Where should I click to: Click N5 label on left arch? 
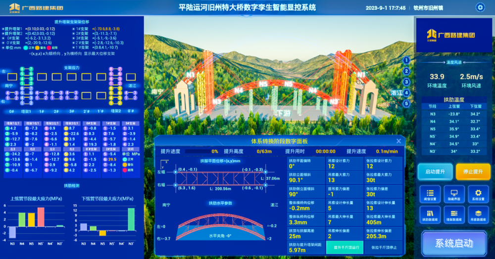(263, 84)
